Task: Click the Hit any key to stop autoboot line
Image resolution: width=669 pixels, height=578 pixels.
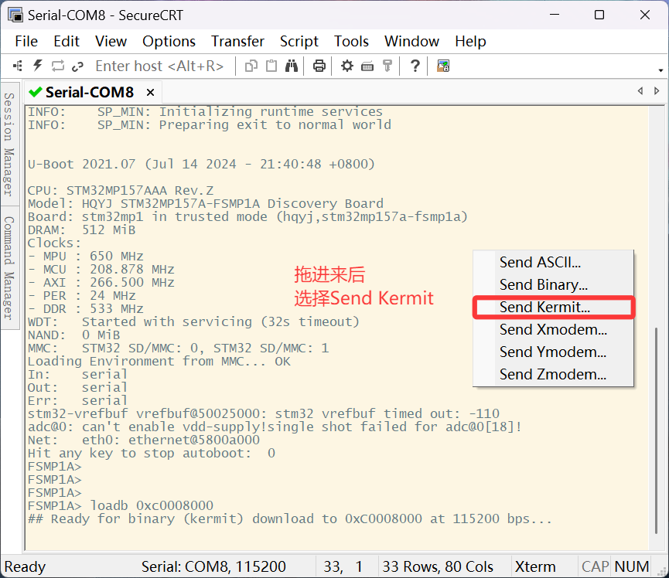Action: coord(152,453)
